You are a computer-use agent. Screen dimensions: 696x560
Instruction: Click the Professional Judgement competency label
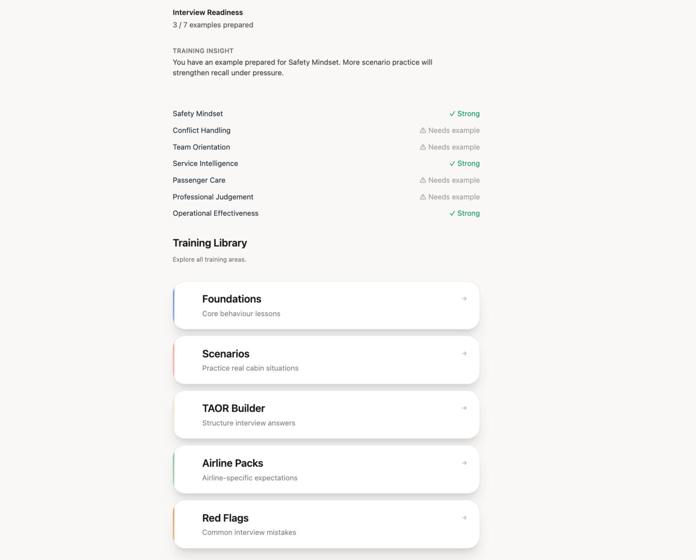coord(213,197)
